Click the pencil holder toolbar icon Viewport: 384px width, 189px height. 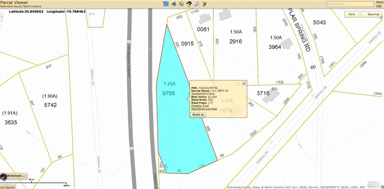pyautogui.click(x=204, y=4)
